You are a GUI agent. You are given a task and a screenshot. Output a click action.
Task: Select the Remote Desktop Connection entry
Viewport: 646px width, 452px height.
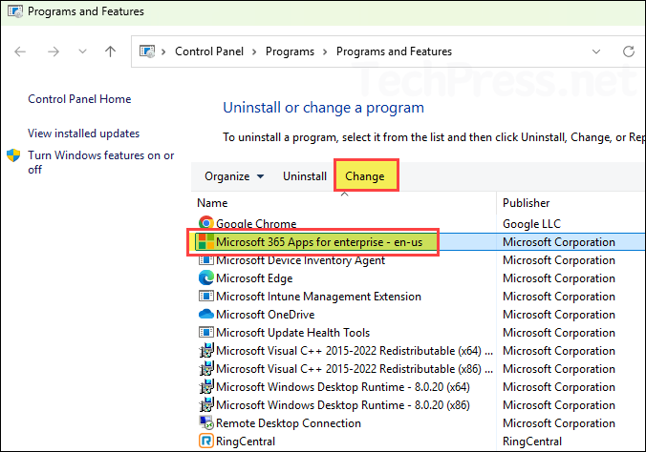(289, 423)
